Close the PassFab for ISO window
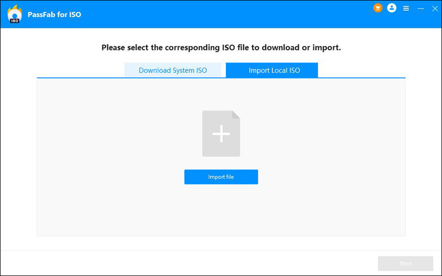 [x=435, y=8]
